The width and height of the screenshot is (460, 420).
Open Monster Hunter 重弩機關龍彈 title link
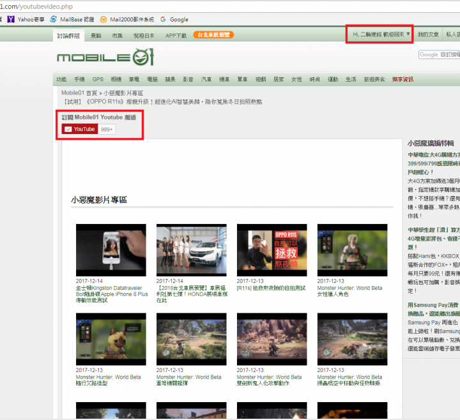pos(188,380)
